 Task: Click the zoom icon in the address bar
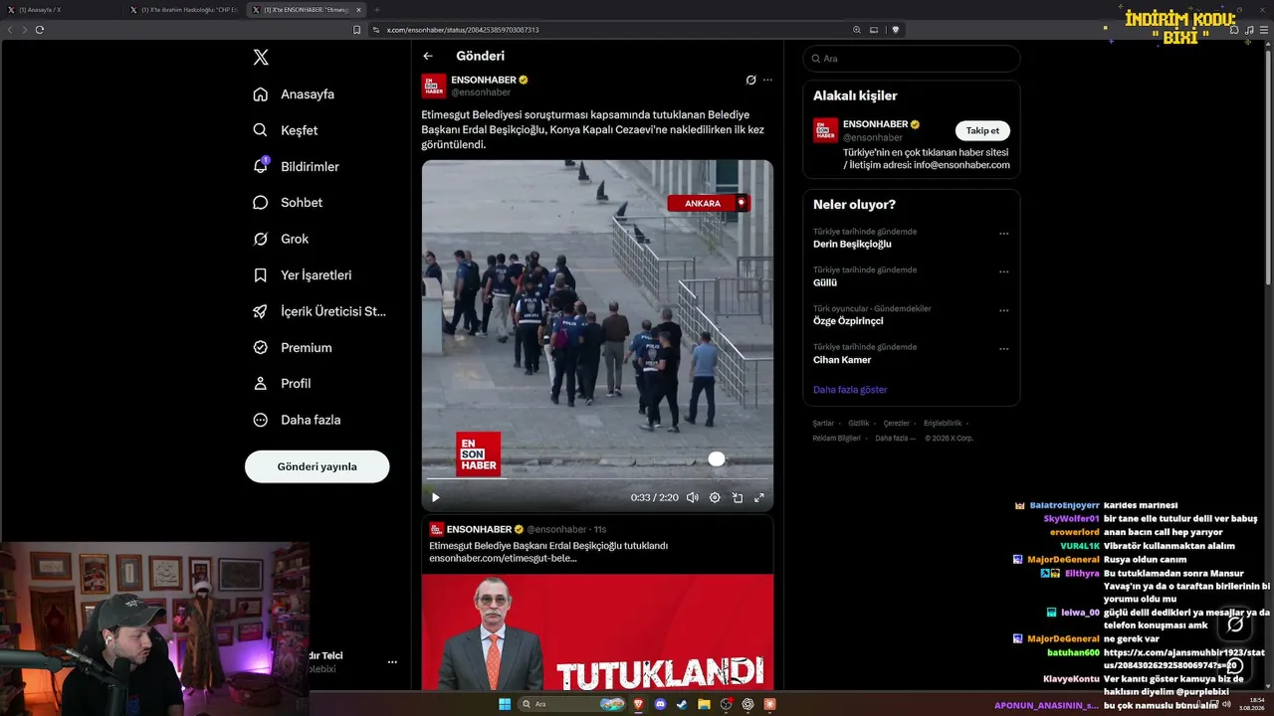coord(856,30)
